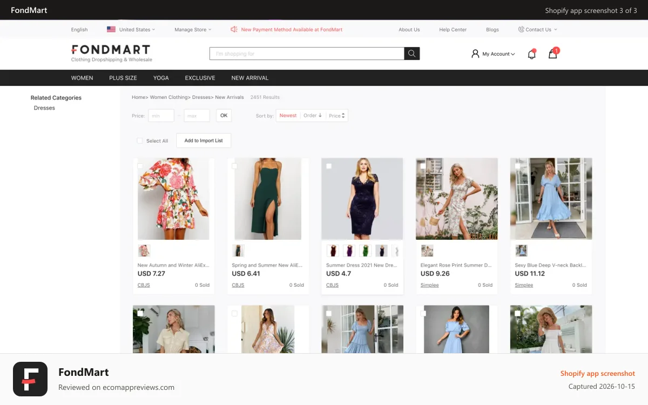
Task: Select the dark red variant thumbnail of Summer Dress 2021
Action: [x=333, y=251]
